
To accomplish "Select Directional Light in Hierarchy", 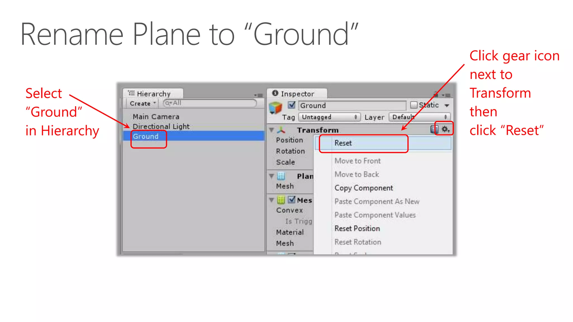I will pyautogui.click(x=161, y=126).
